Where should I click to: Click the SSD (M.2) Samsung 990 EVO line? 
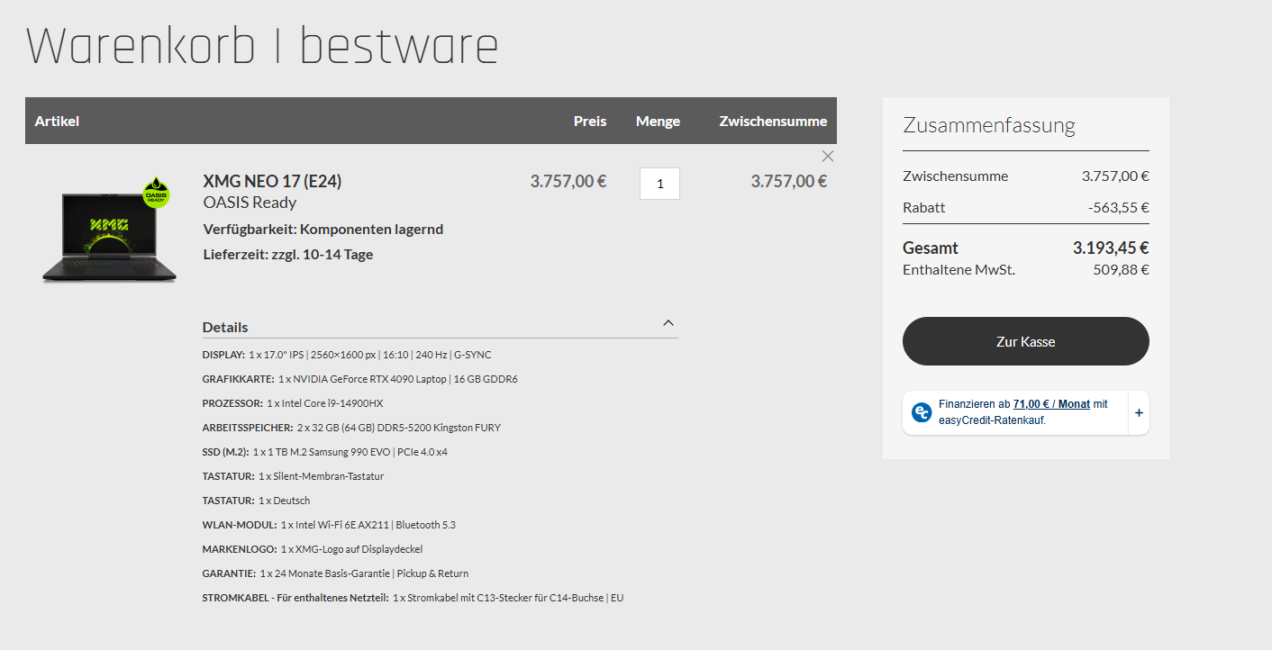(x=325, y=452)
